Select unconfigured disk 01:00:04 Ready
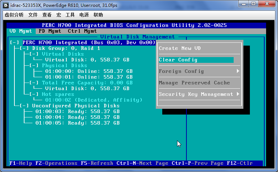Screen dimensions: 278x172 78,117
